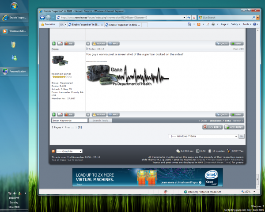Open the '< Older' topic link
265x212 pixels.
click(203, 121)
